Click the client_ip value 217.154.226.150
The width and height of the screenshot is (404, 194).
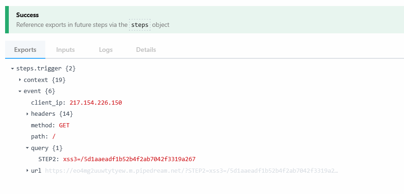(96, 103)
